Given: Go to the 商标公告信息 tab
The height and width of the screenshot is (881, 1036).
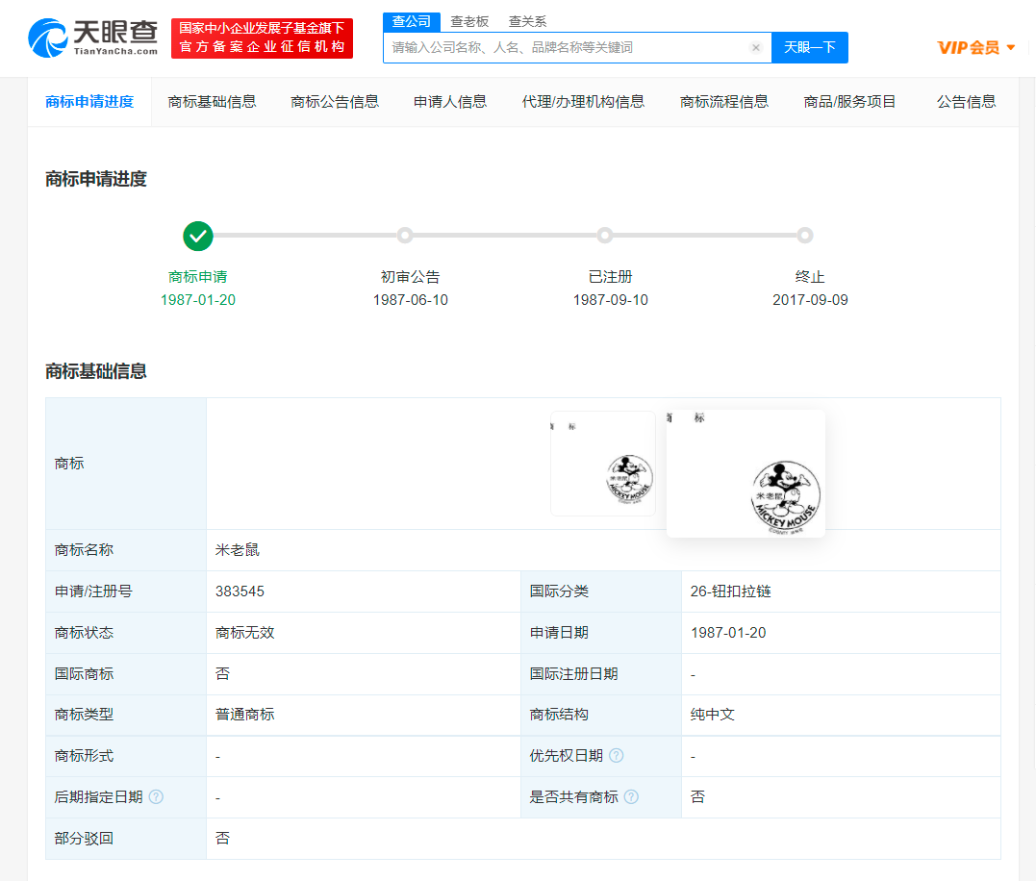Looking at the screenshot, I should click(335, 102).
